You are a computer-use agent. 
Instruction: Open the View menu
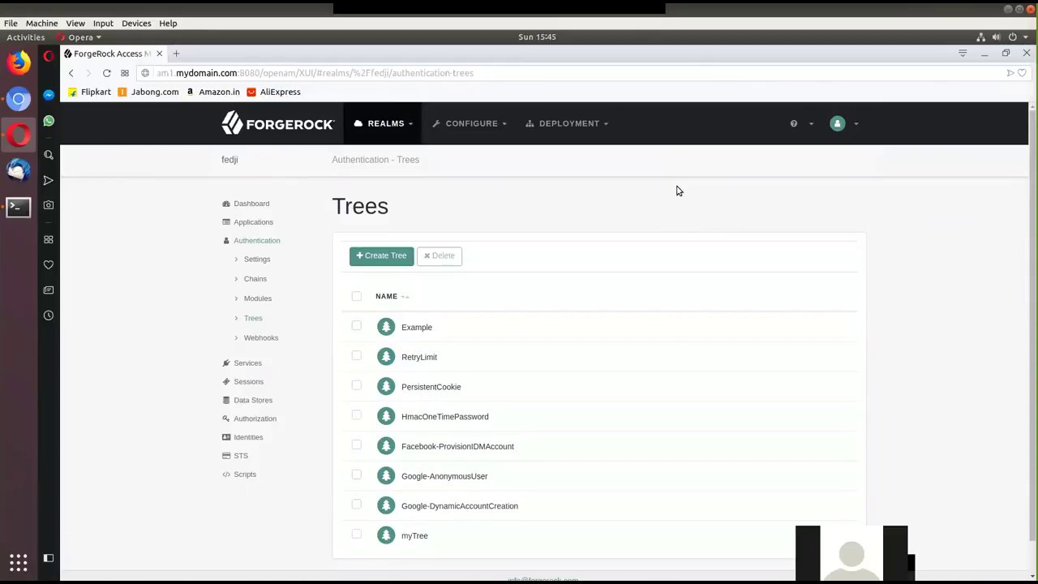coord(75,24)
